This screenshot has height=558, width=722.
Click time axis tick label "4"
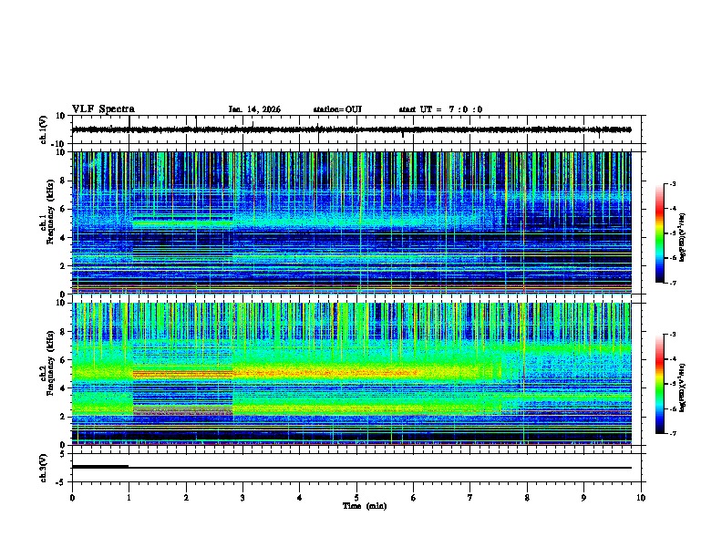(x=300, y=498)
